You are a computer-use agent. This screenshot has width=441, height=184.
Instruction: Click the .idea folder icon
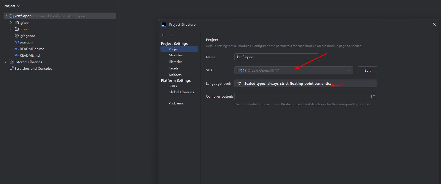(x=17, y=29)
